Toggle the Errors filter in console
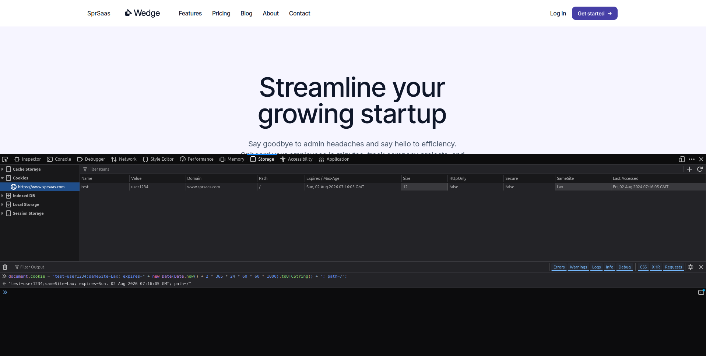This screenshot has height=356, width=706. click(x=559, y=267)
